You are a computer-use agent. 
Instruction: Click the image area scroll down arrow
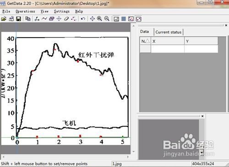point(134,151)
